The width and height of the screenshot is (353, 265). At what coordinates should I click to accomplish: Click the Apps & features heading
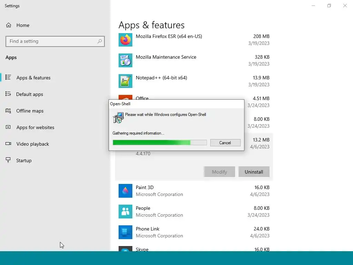point(151,25)
